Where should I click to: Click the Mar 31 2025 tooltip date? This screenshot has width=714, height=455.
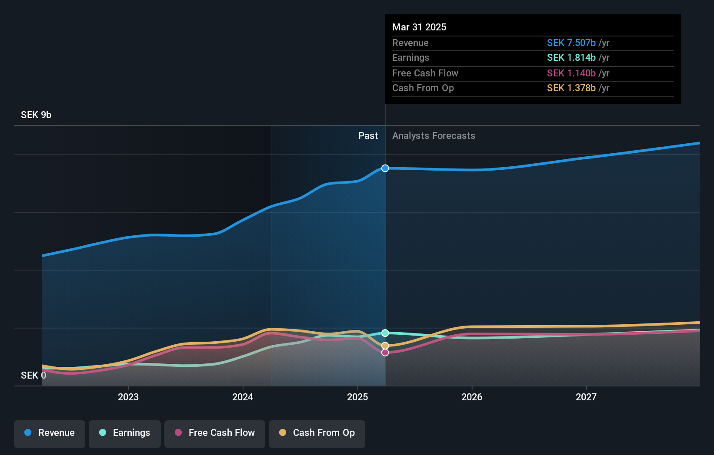[x=419, y=27]
